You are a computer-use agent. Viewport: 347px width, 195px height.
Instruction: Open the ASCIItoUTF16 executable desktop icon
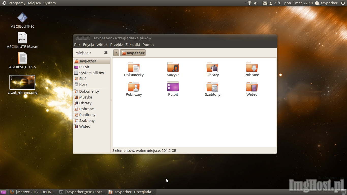coord(22,18)
